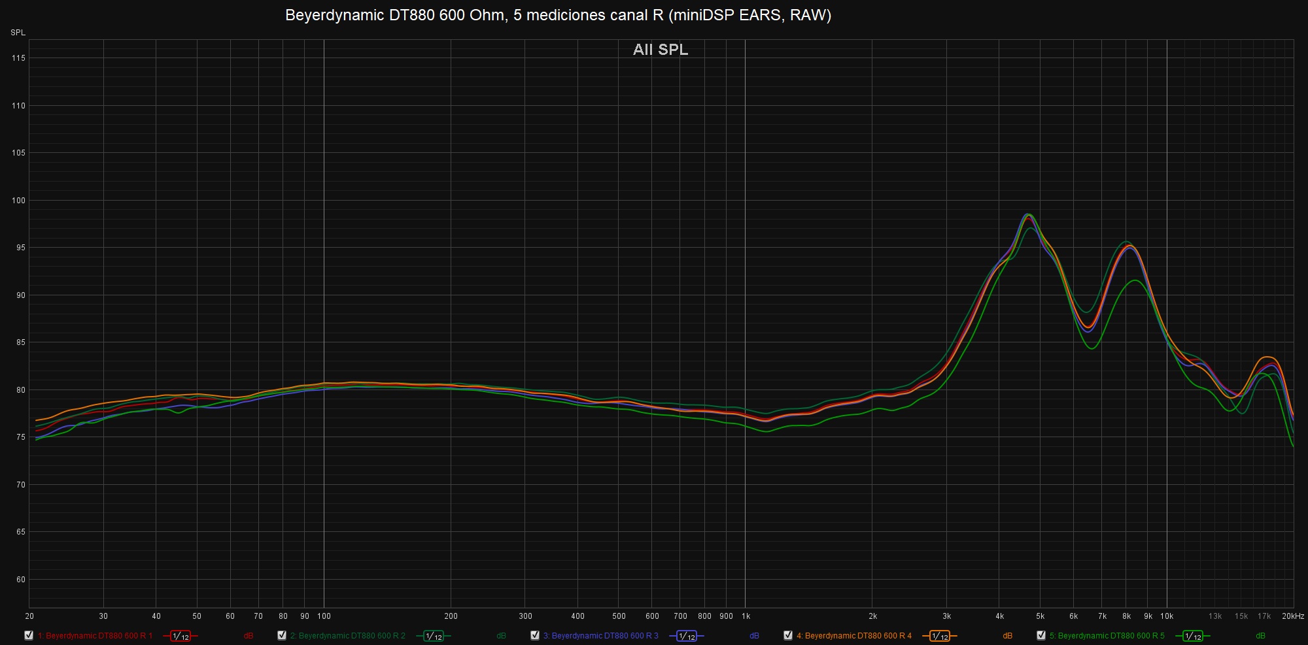Toggle the DT880 600 R 3 trace checkbox
Viewport: 1308px width, 645px height.
pos(535,635)
